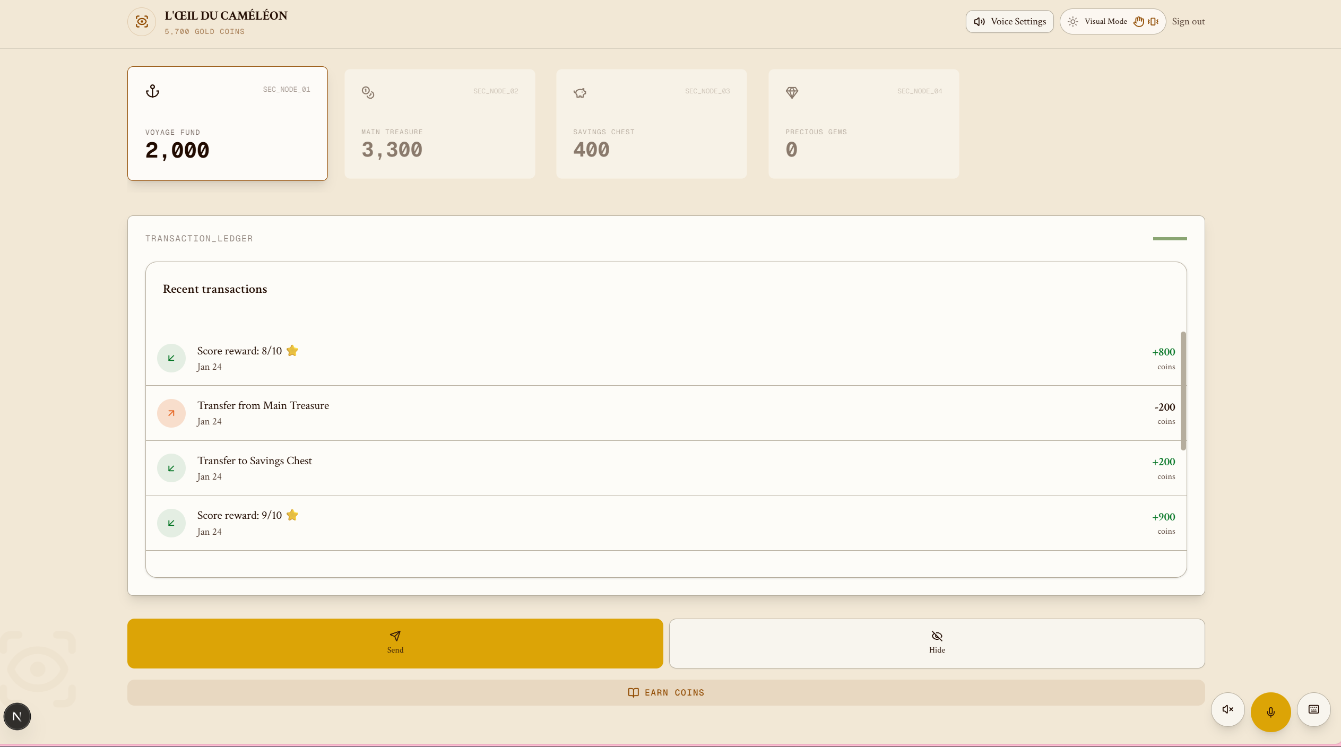
Task: Click the chameleon eye logo icon
Action: click(142, 22)
